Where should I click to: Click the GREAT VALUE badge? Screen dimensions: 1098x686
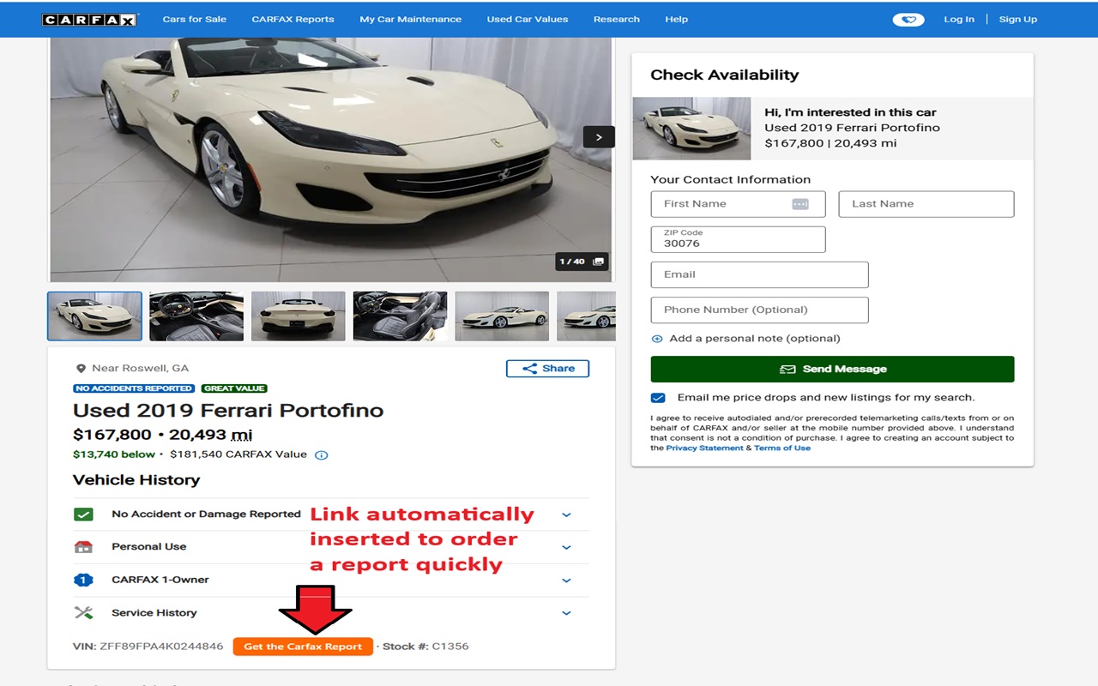click(234, 388)
